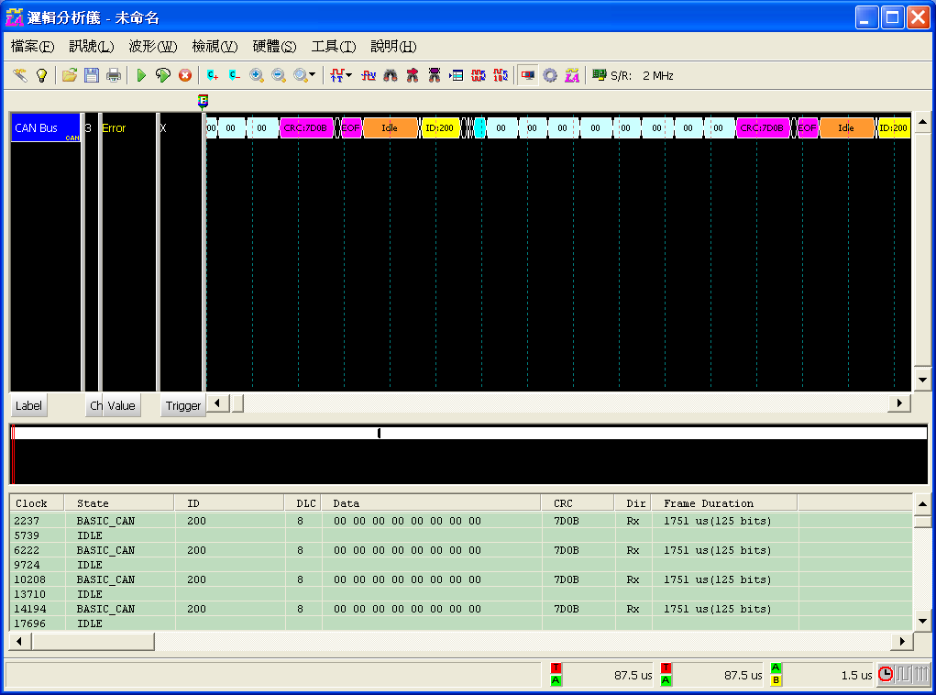Image resolution: width=936 pixels, height=695 pixels.
Task: Click the C+ add channel icon
Action: 213,75
